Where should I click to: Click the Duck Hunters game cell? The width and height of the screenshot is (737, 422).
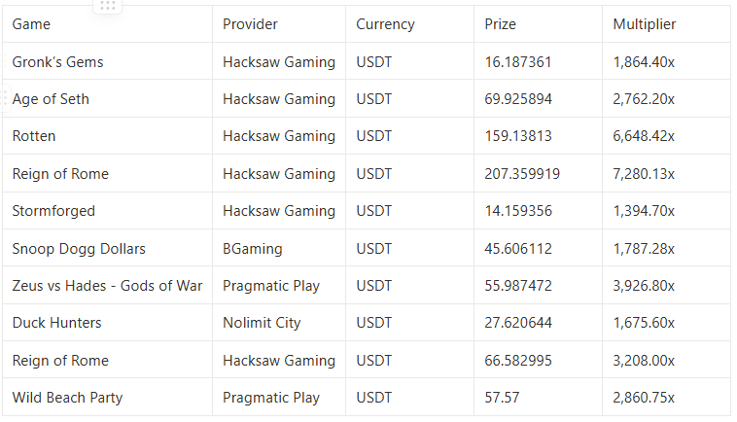click(x=107, y=323)
